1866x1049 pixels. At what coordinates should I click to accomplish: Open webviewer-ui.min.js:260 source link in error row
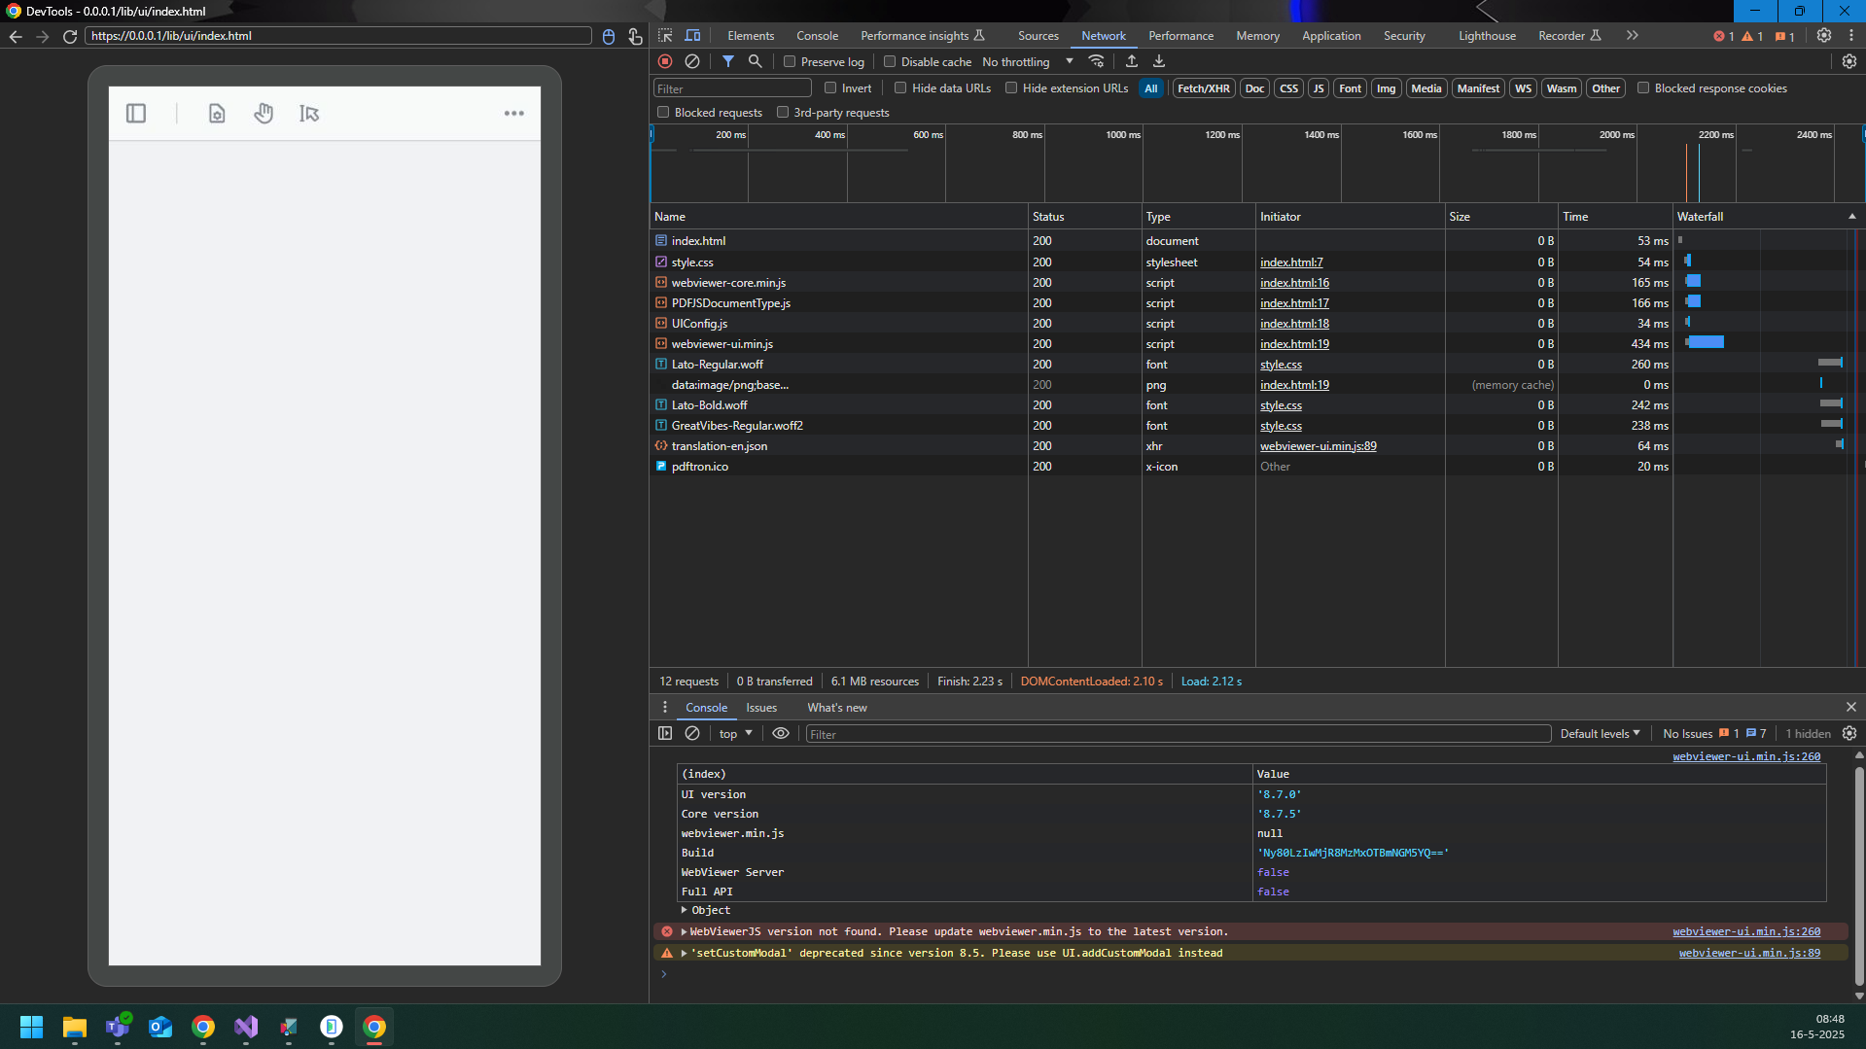[x=1746, y=931]
